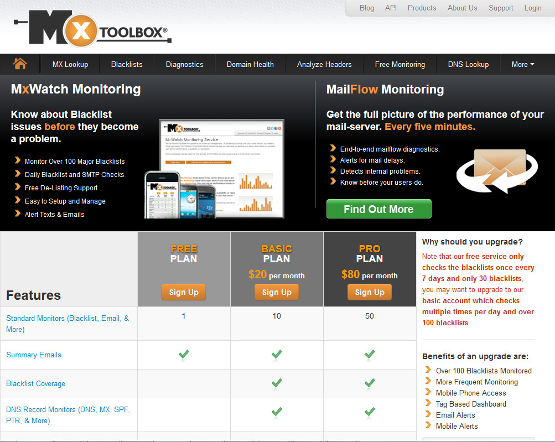The height and width of the screenshot is (442, 555).
Task: Click the checkmark for DNS Record Monitors Basic plan
Action: pyautogui.click(x=276, y=411)
